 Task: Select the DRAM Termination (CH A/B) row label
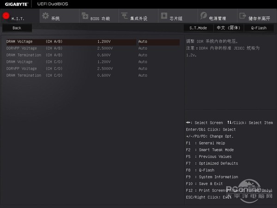tap(35, 55)
